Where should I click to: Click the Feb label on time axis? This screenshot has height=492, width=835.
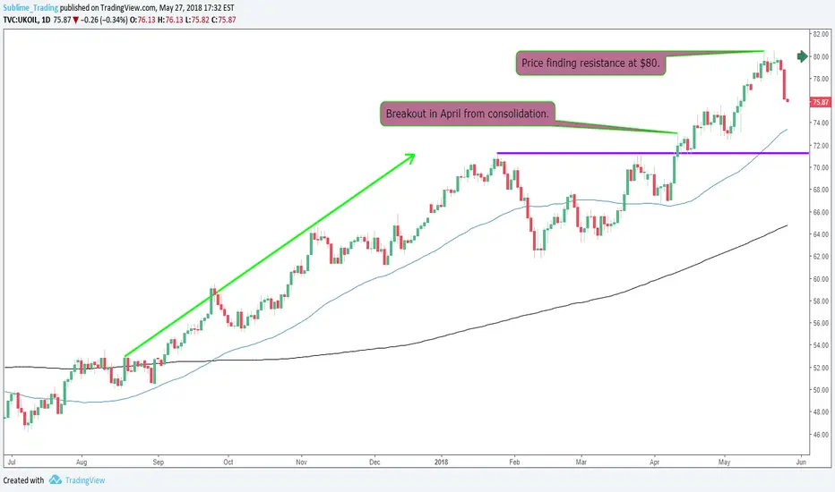coord(514,462)
